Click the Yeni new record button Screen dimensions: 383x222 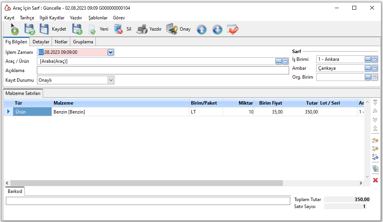point(99,29)
